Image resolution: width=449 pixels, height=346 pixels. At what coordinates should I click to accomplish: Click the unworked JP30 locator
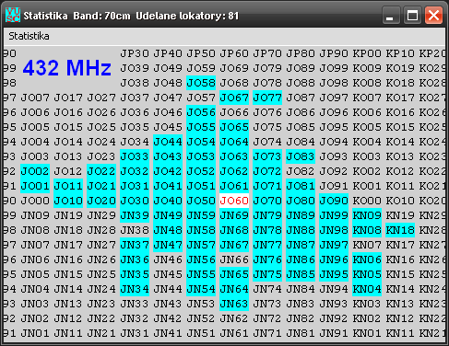tap(135, 53)
